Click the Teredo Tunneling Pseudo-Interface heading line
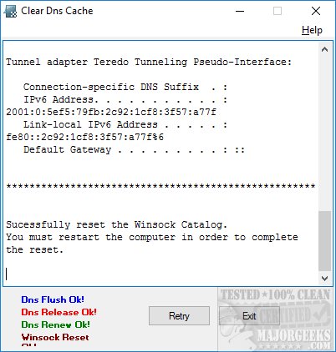Viewport: 336px width, 352px height. [x=149, y=62]
